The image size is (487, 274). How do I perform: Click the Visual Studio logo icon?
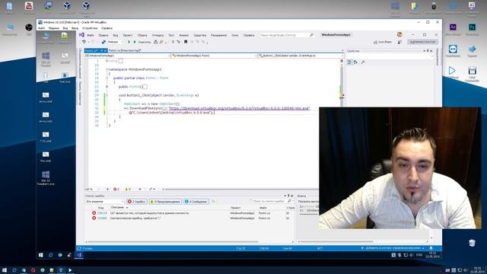coord(81,35)
